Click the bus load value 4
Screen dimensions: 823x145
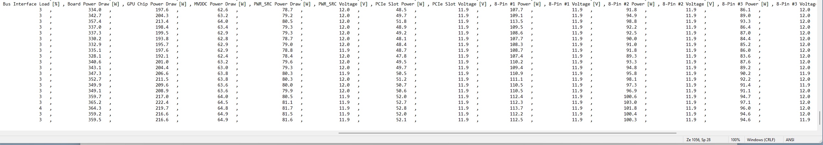[x=40, y=108]
